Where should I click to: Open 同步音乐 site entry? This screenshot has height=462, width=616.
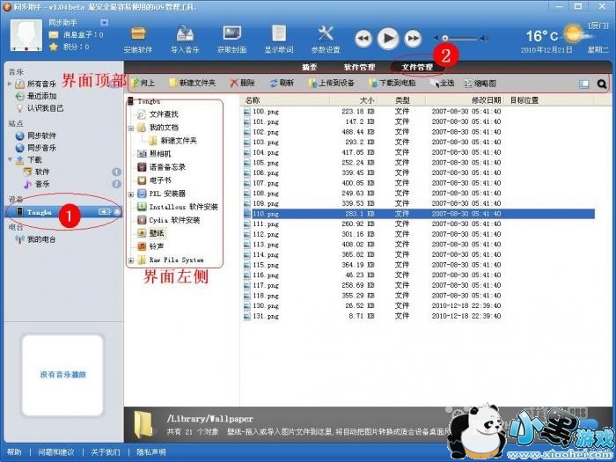click(x=41, y=148)
